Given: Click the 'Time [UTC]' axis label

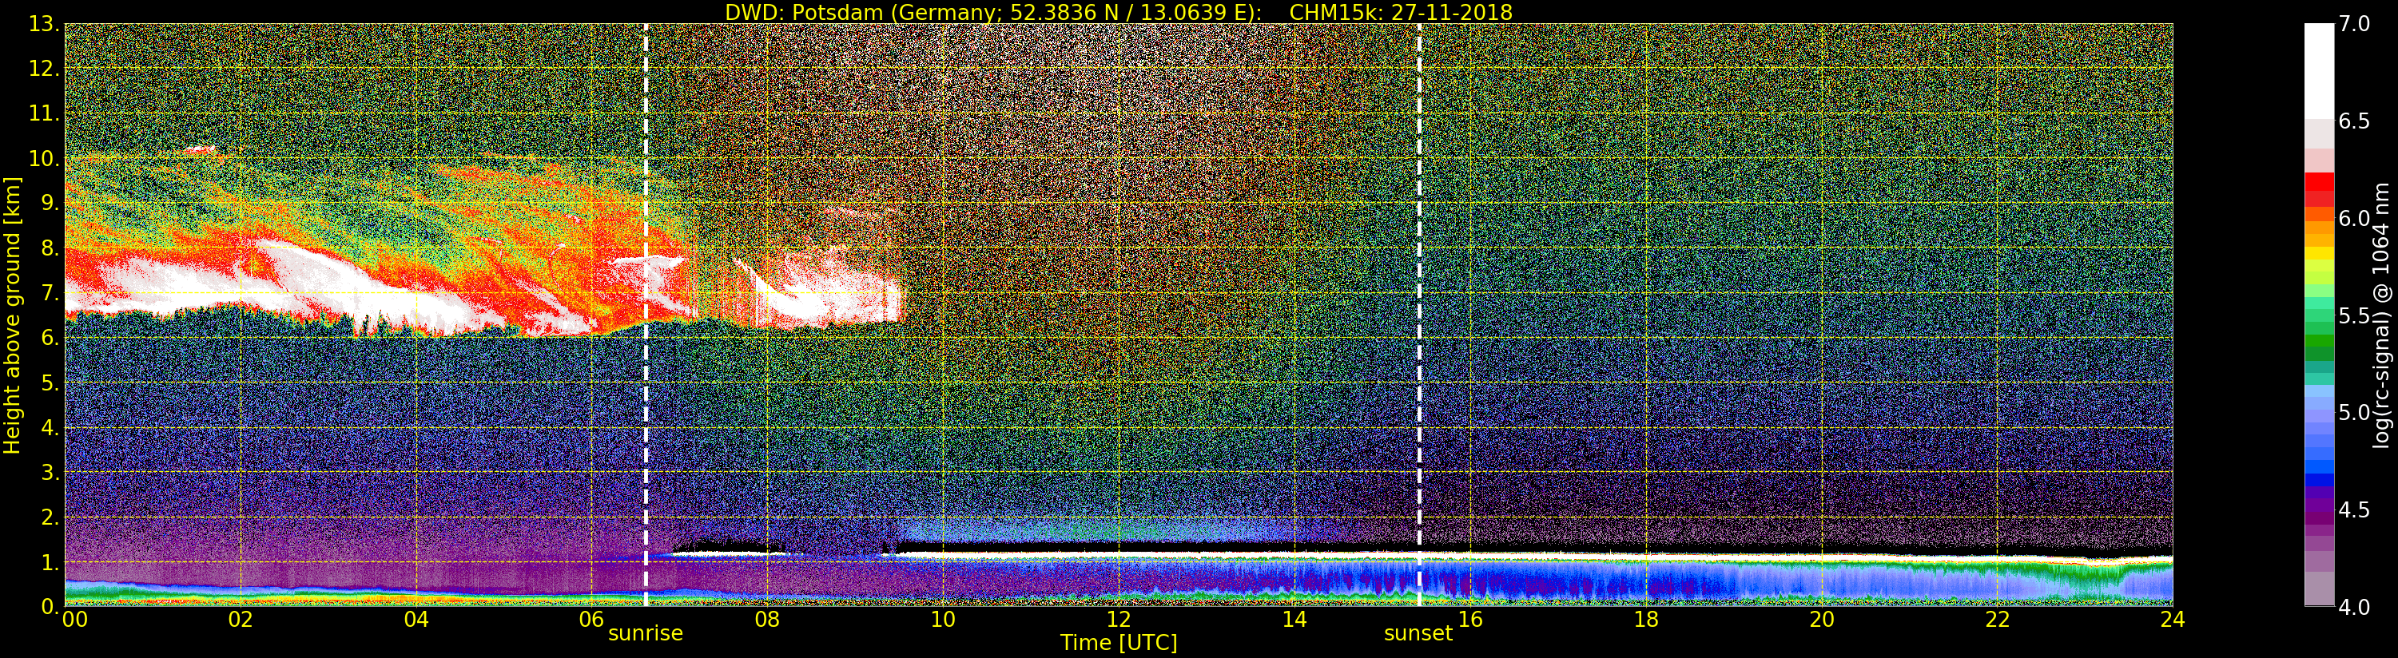Looking at the screenshot, I should tap(1119, 642).
